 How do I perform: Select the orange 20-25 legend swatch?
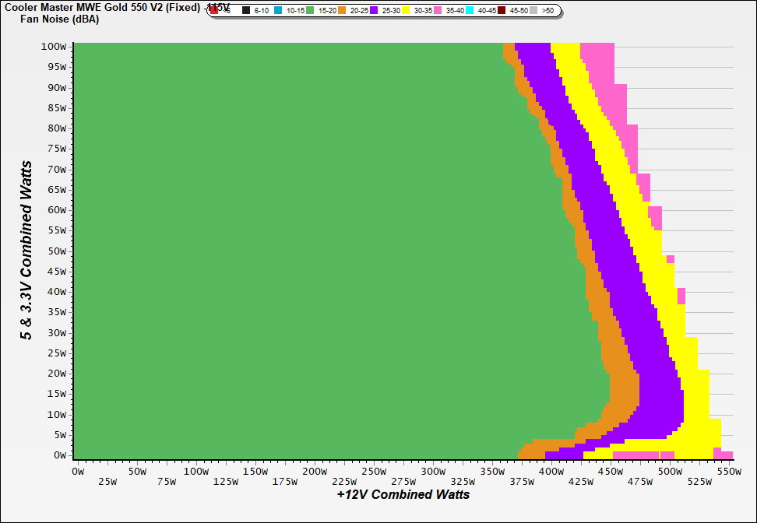pyautogui.click(x=343, y=11)
